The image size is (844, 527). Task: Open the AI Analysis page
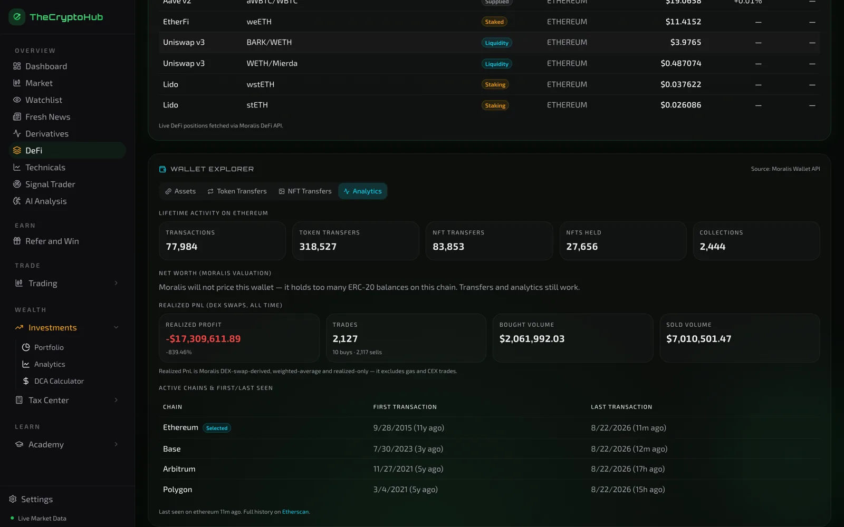point(68,201)
